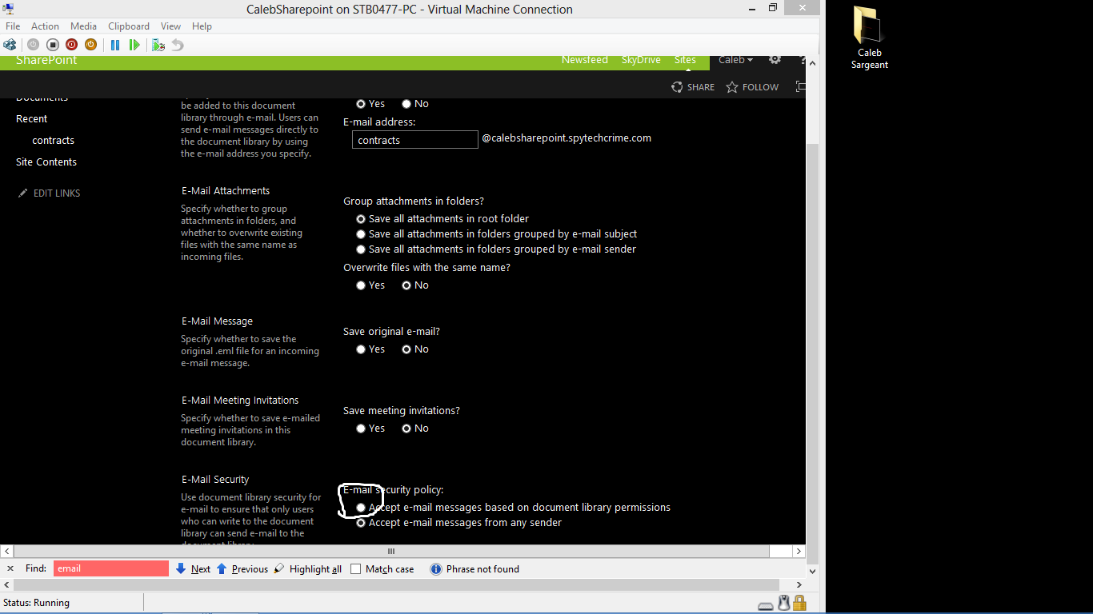Click the pencil icon beside Edit Links
Viewport: 1093px width, 614px height.
[x=23, y=193]
